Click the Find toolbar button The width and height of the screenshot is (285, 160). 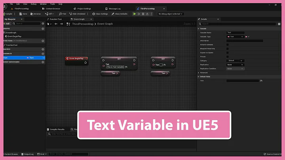(63, 14)
